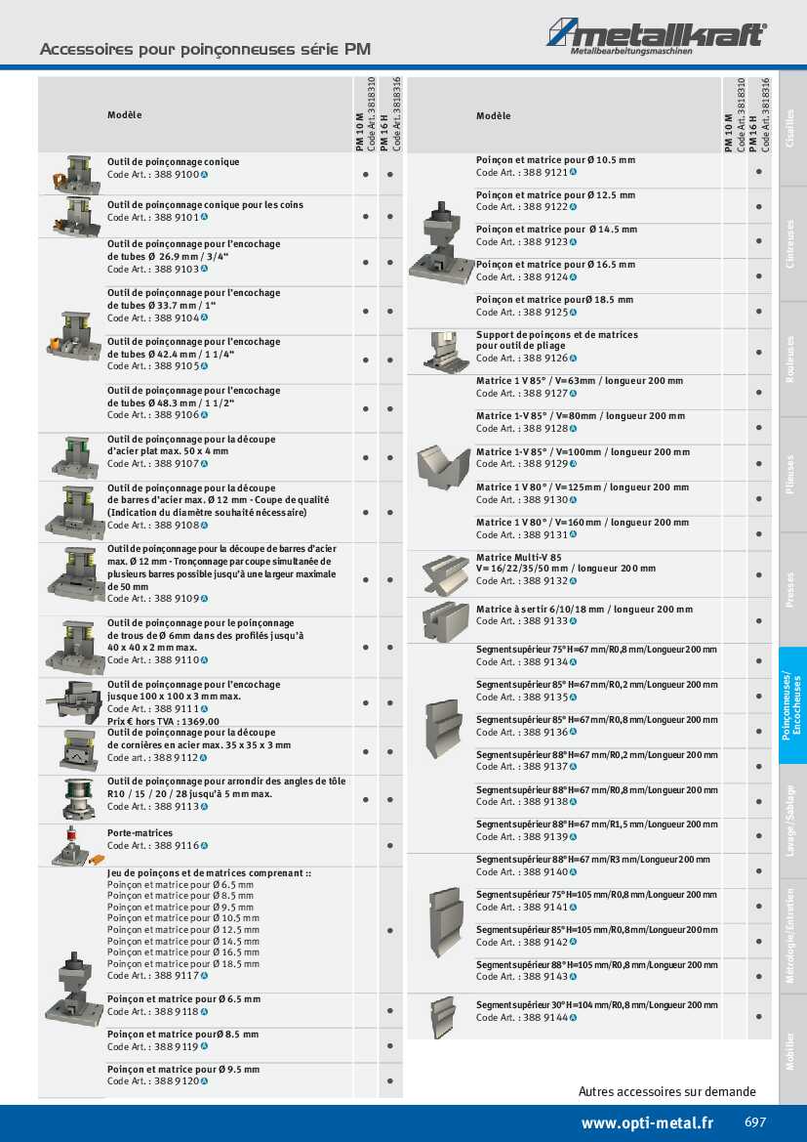This screenshot has width=807, height=1142.
Task: Click the blue icon after code 388 9132
Action: pos(573,581)
